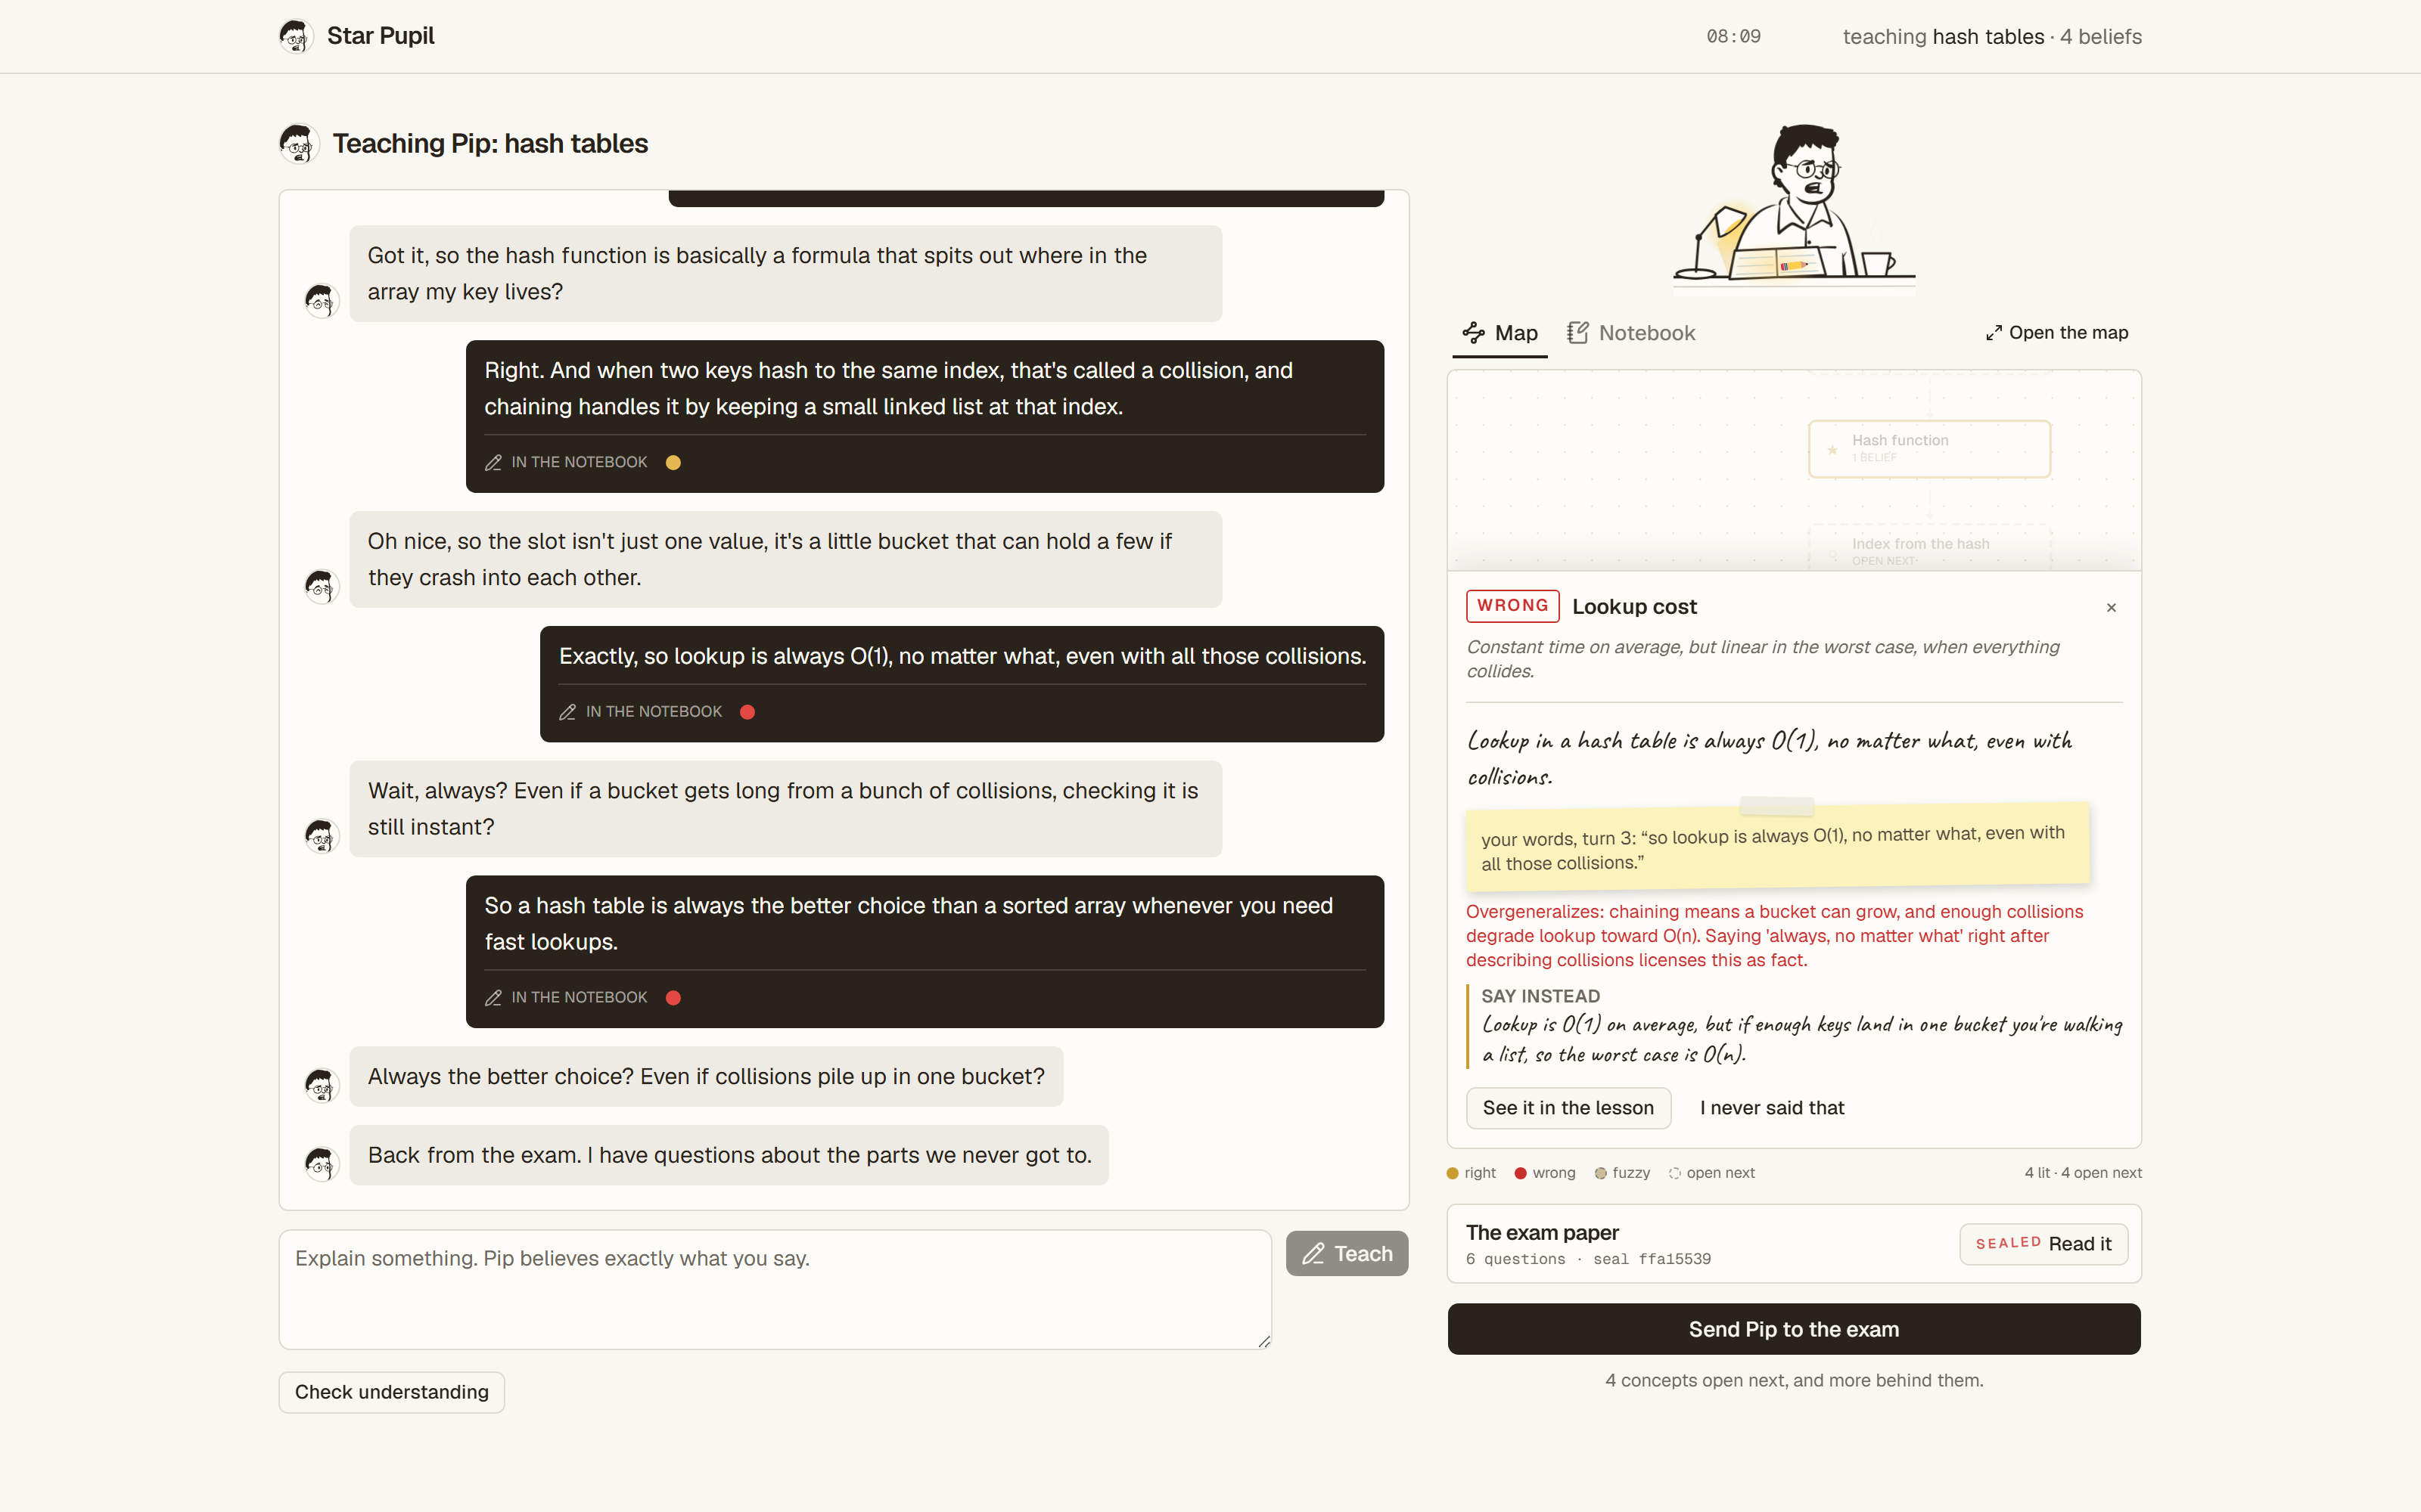This screenshot has width=2421, height=1512.
Task: Click 'IN THE NOTEBOOK' label under 'always O(1)' message
Action: click(653, 712)
